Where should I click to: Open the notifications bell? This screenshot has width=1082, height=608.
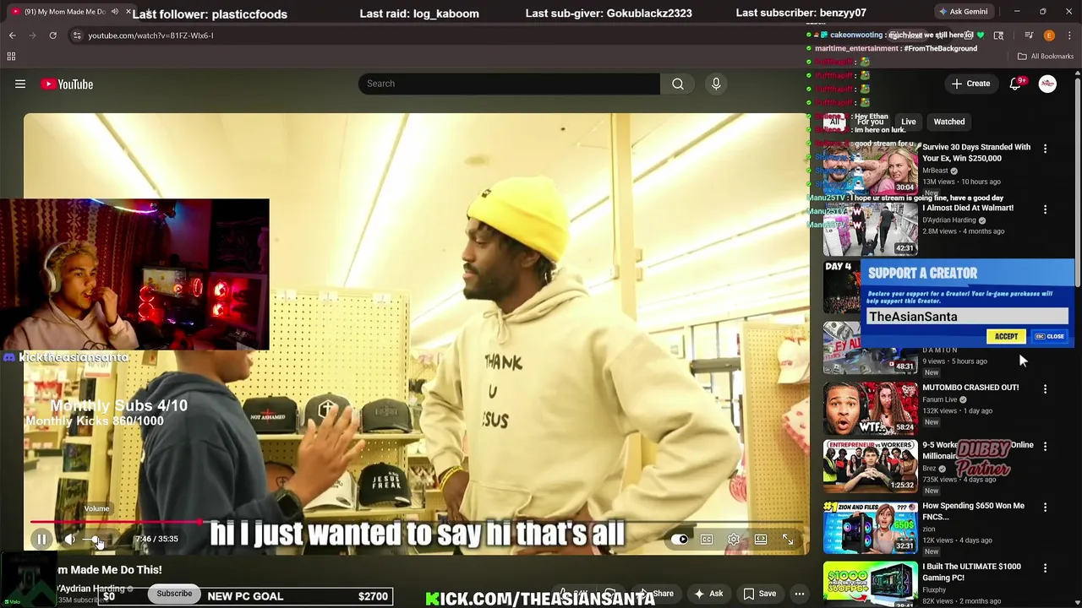coord(1016,84)
